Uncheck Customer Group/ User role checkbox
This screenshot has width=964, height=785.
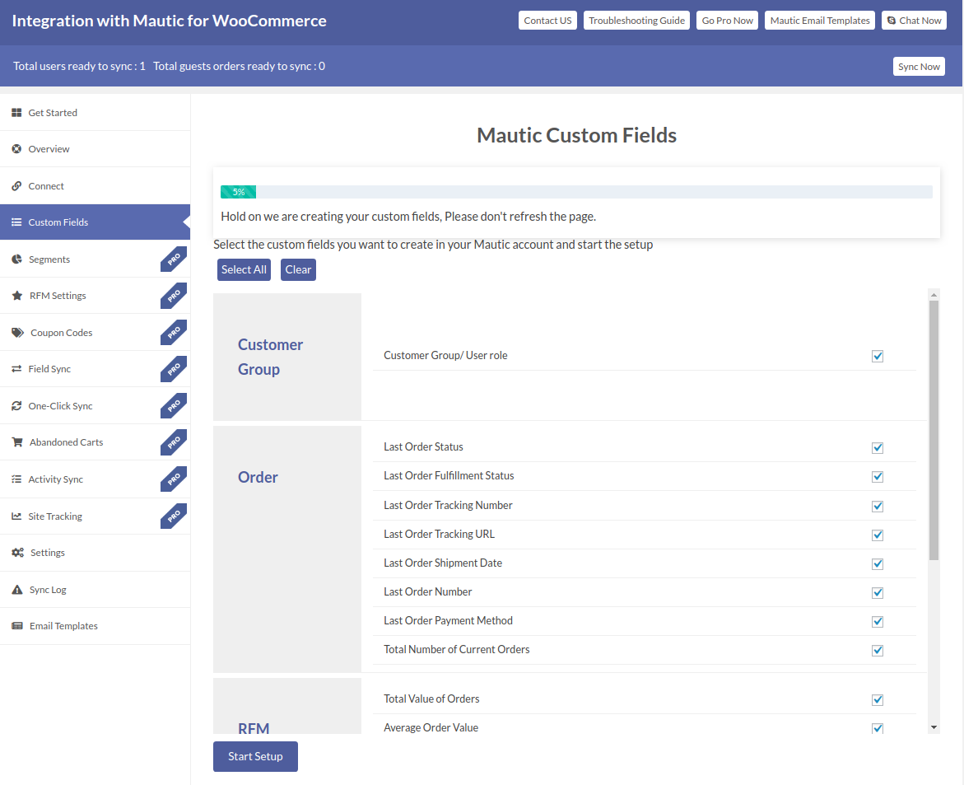(878, 356)
